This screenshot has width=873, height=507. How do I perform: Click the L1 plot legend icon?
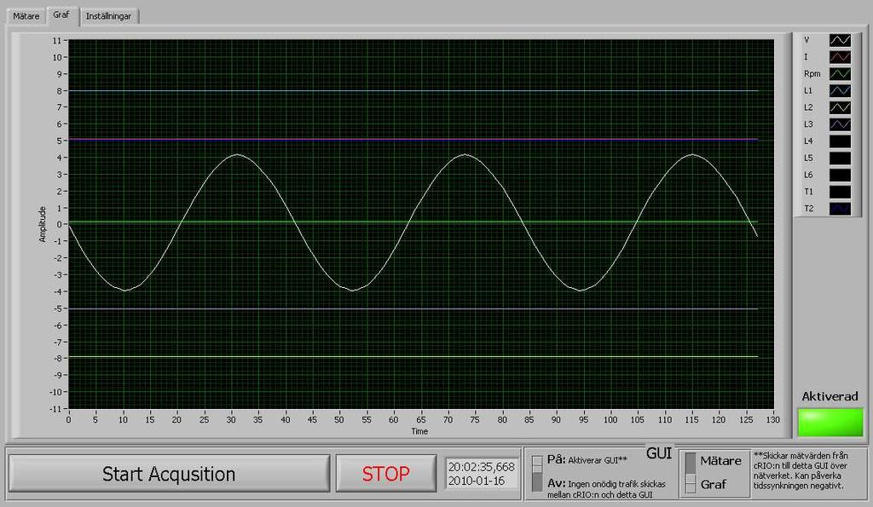click(x=840, y=90)
